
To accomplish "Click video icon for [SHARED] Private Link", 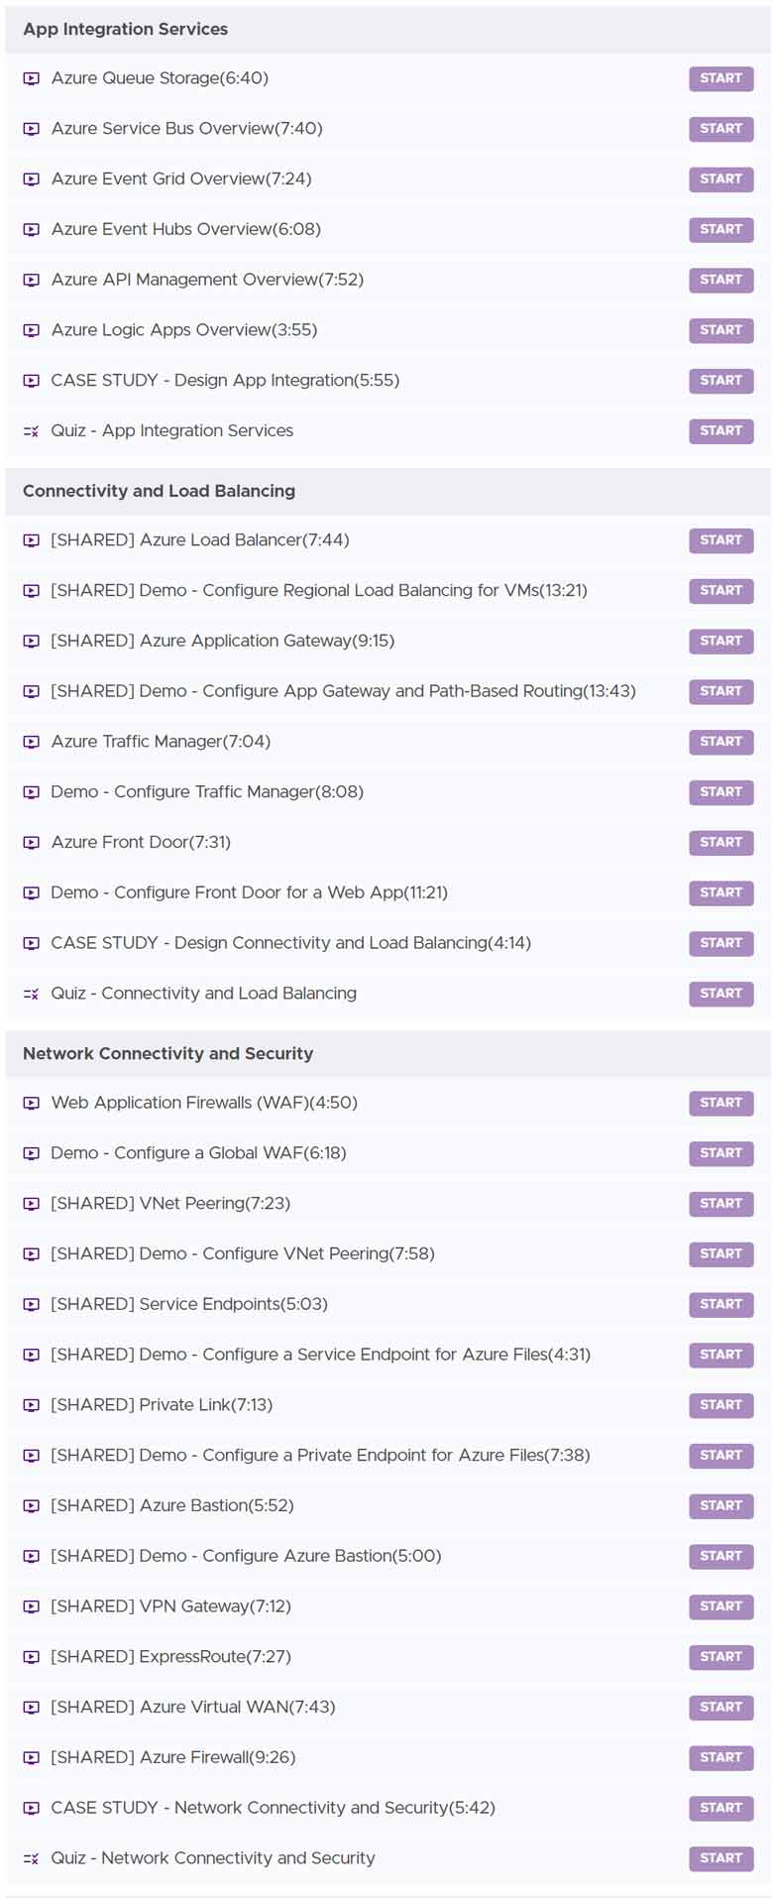I will click(x=32, y=1405).
